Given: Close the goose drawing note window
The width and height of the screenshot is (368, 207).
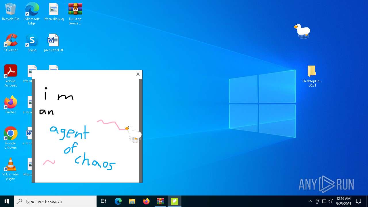Looking at the screenshot, I should (138, 74).
